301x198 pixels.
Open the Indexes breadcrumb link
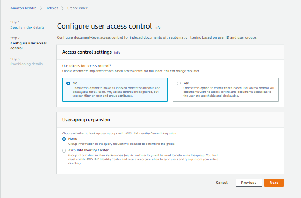(x=52, y=8)
